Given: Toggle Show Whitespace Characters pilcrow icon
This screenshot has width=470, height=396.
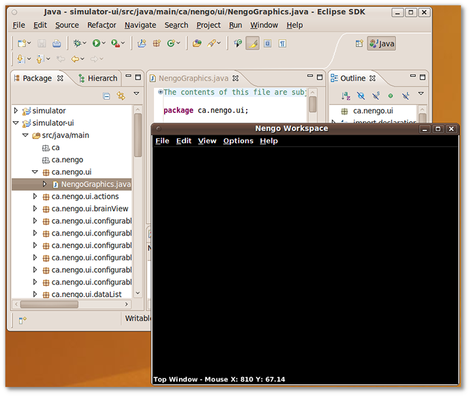Looking at the screenshot, I should pyautogui.click(x=283, y=44).
